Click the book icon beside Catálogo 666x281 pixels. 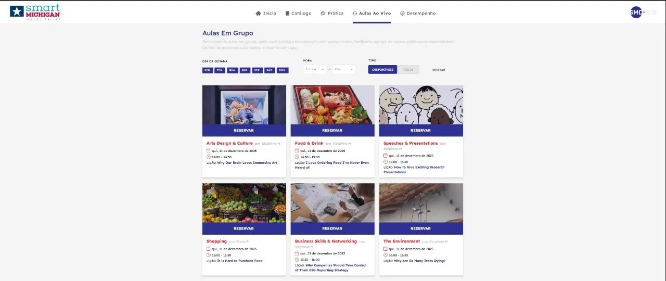coord(287,13)
